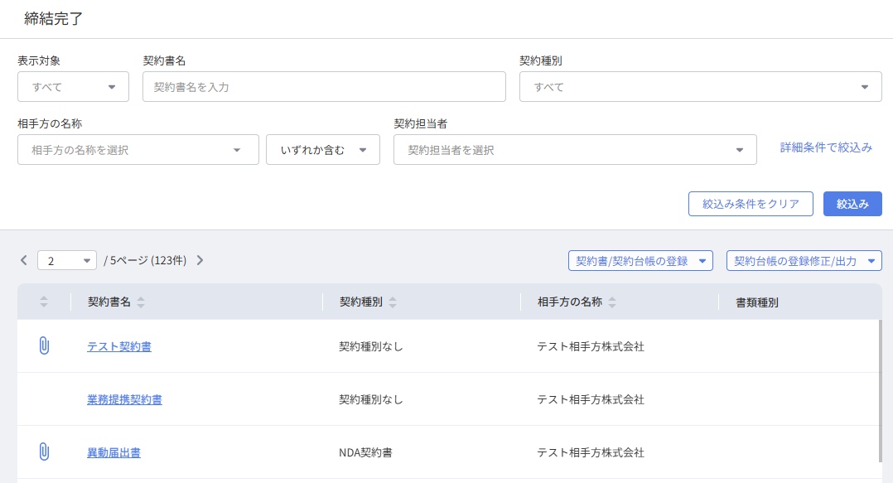Go to previous page with left chevron
893x483 pixels.
(x=24, y=260)
